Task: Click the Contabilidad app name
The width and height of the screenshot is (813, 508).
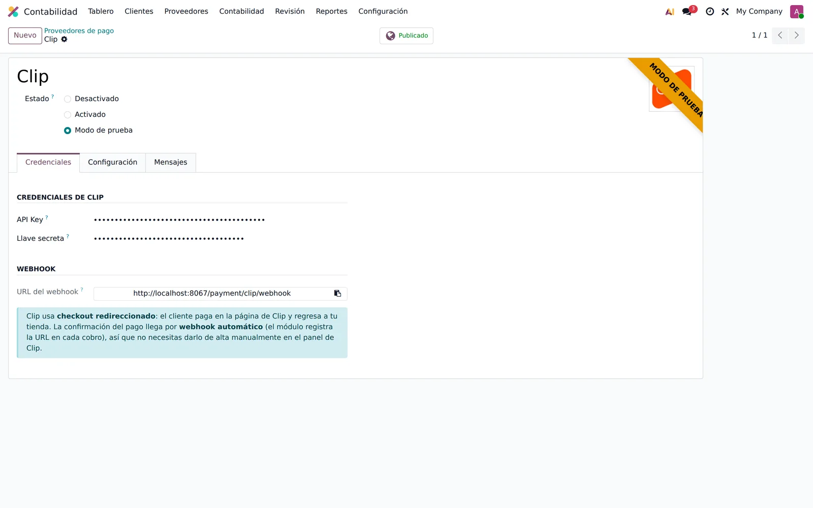Action: point(51,12)
